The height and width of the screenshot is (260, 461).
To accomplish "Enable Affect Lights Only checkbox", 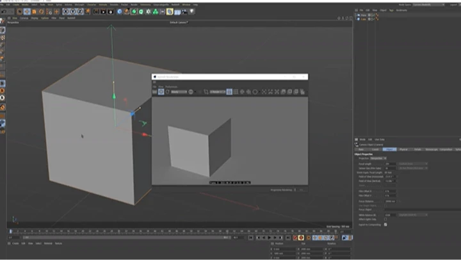I will click(x=385, y=220).
